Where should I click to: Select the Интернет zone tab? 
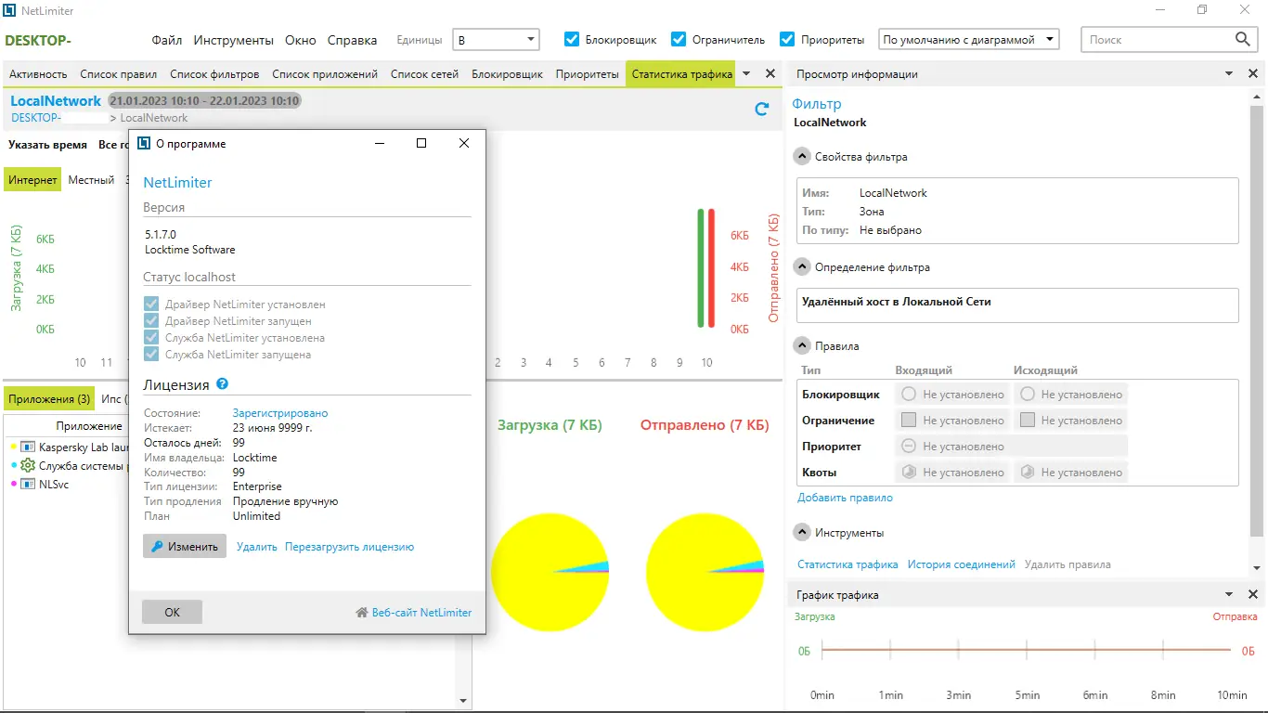tap(32, 180)
